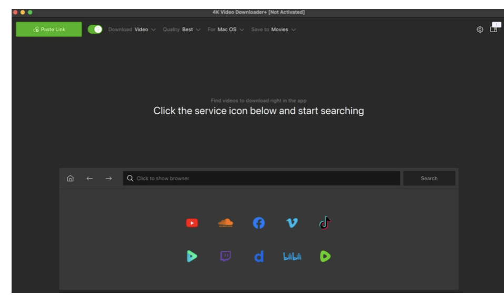The width and height of the screenshot is (504, 296).
Task: Go to browser home page
Action: 70,178
